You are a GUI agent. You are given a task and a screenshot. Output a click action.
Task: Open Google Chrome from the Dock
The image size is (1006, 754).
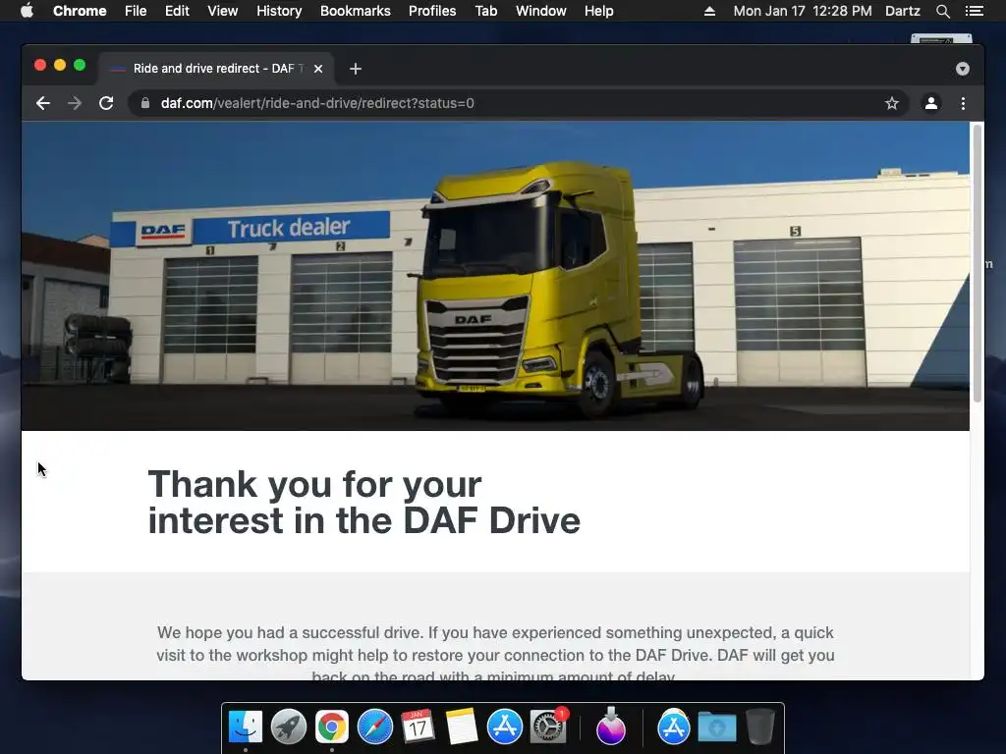332,727
